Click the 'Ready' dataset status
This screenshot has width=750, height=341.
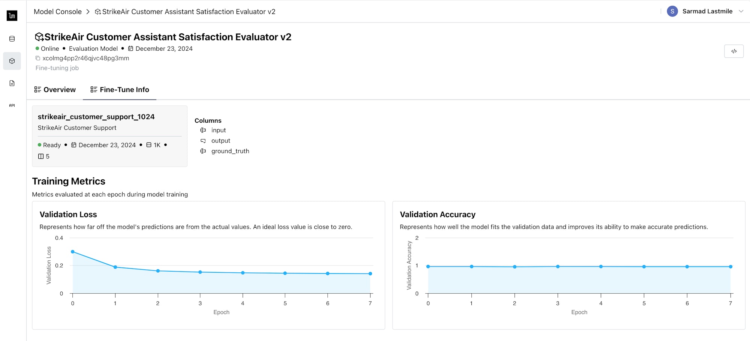coord(52,145)
